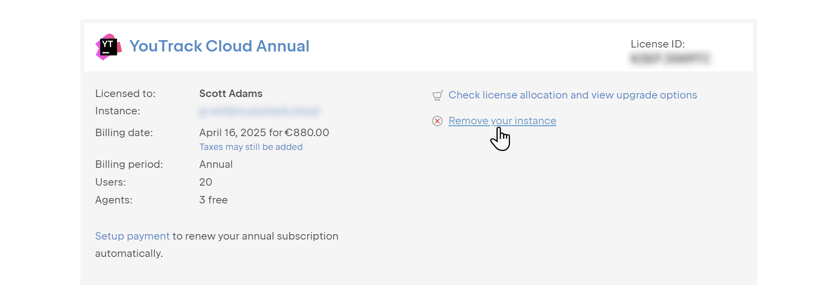Open the YouTrack Cloud Annual title link
Screen dimensions: 827x295
coord(219,46)
